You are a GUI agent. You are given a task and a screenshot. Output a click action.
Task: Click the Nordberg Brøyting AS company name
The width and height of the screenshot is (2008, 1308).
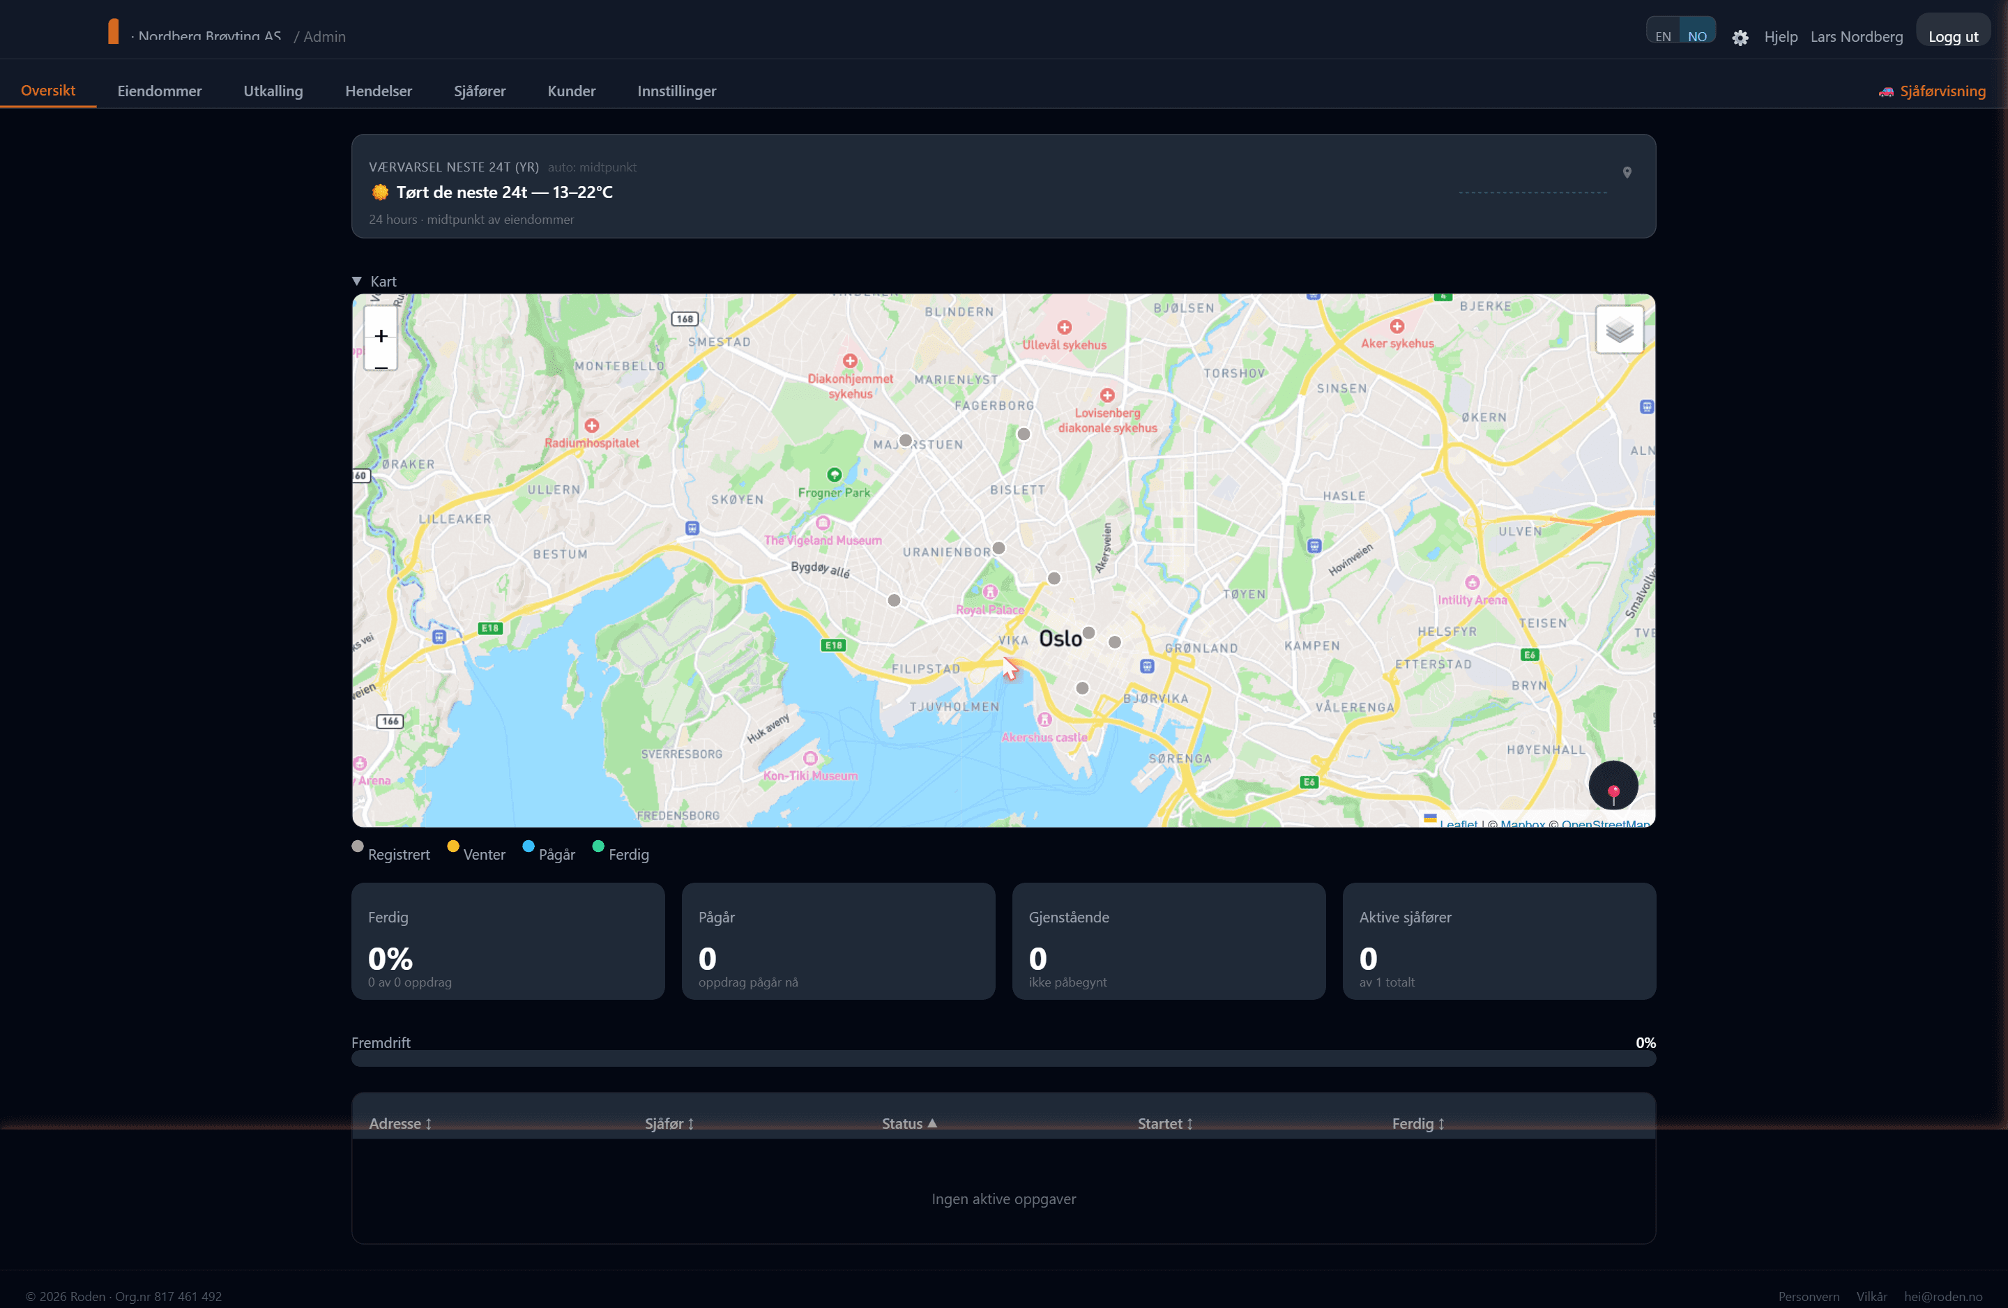(209, 36)
